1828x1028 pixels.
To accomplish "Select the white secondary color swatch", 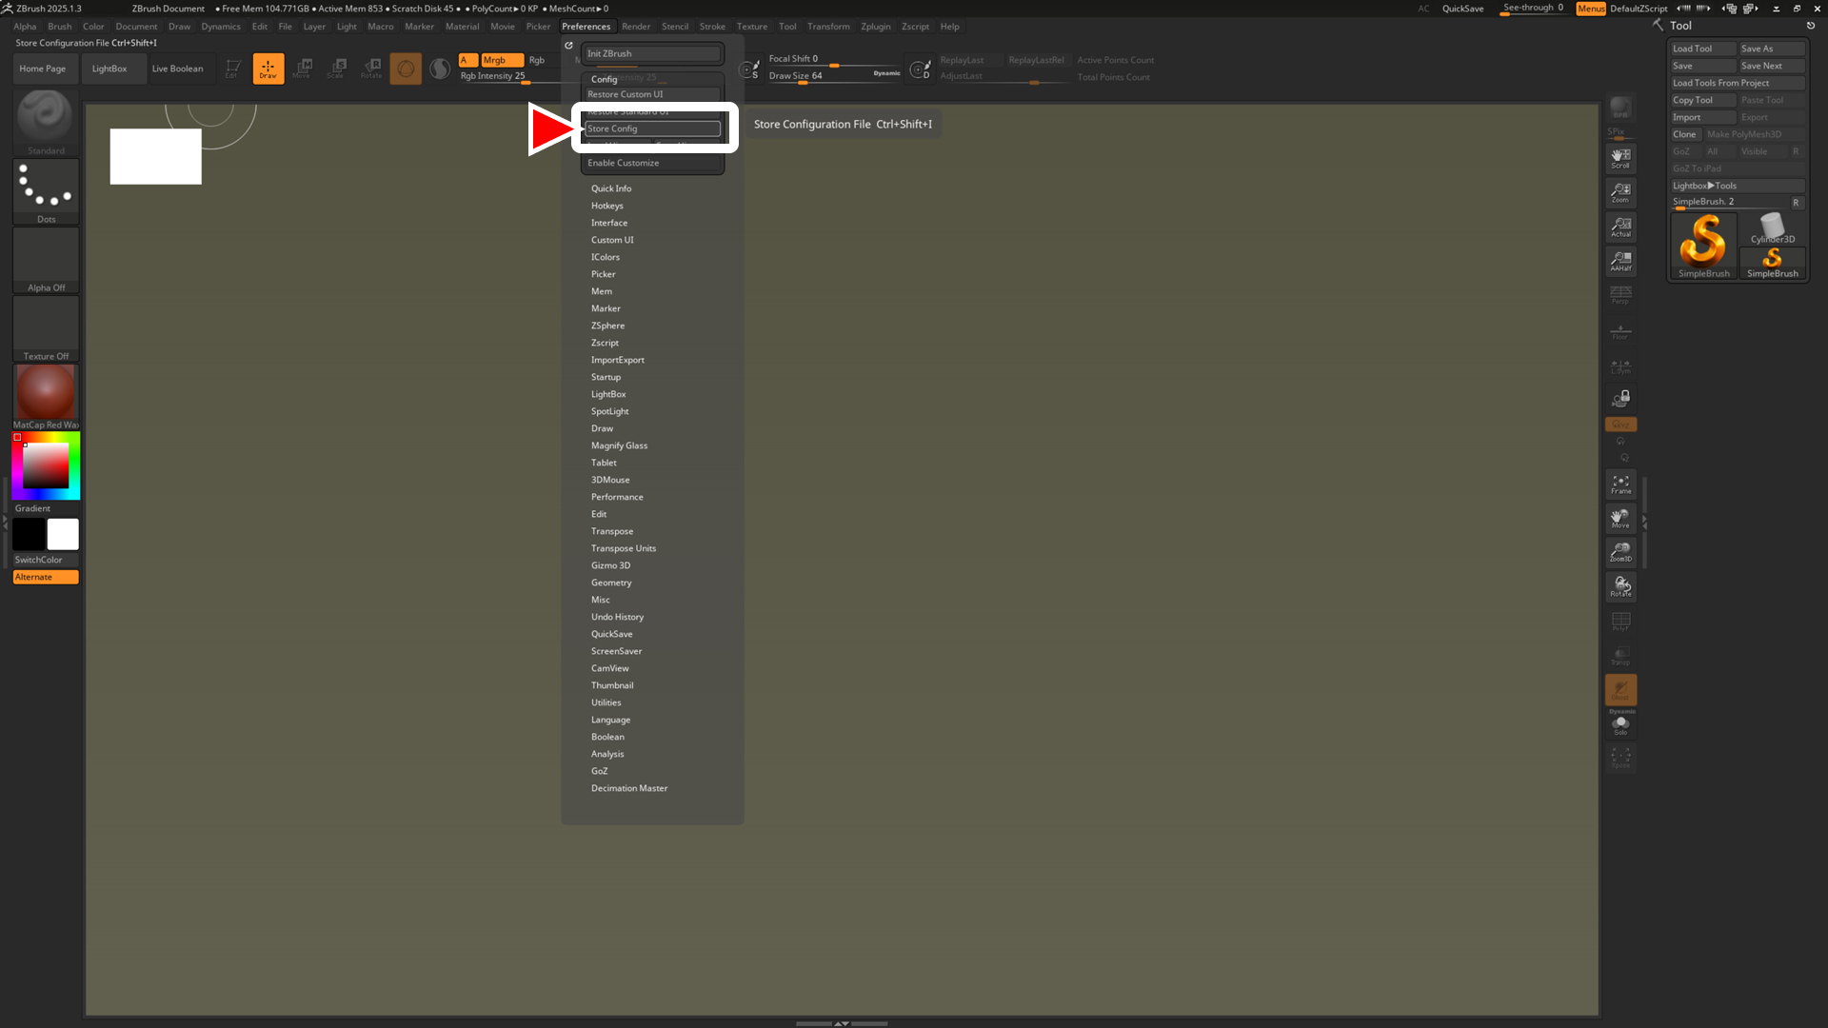I will 63,534.
